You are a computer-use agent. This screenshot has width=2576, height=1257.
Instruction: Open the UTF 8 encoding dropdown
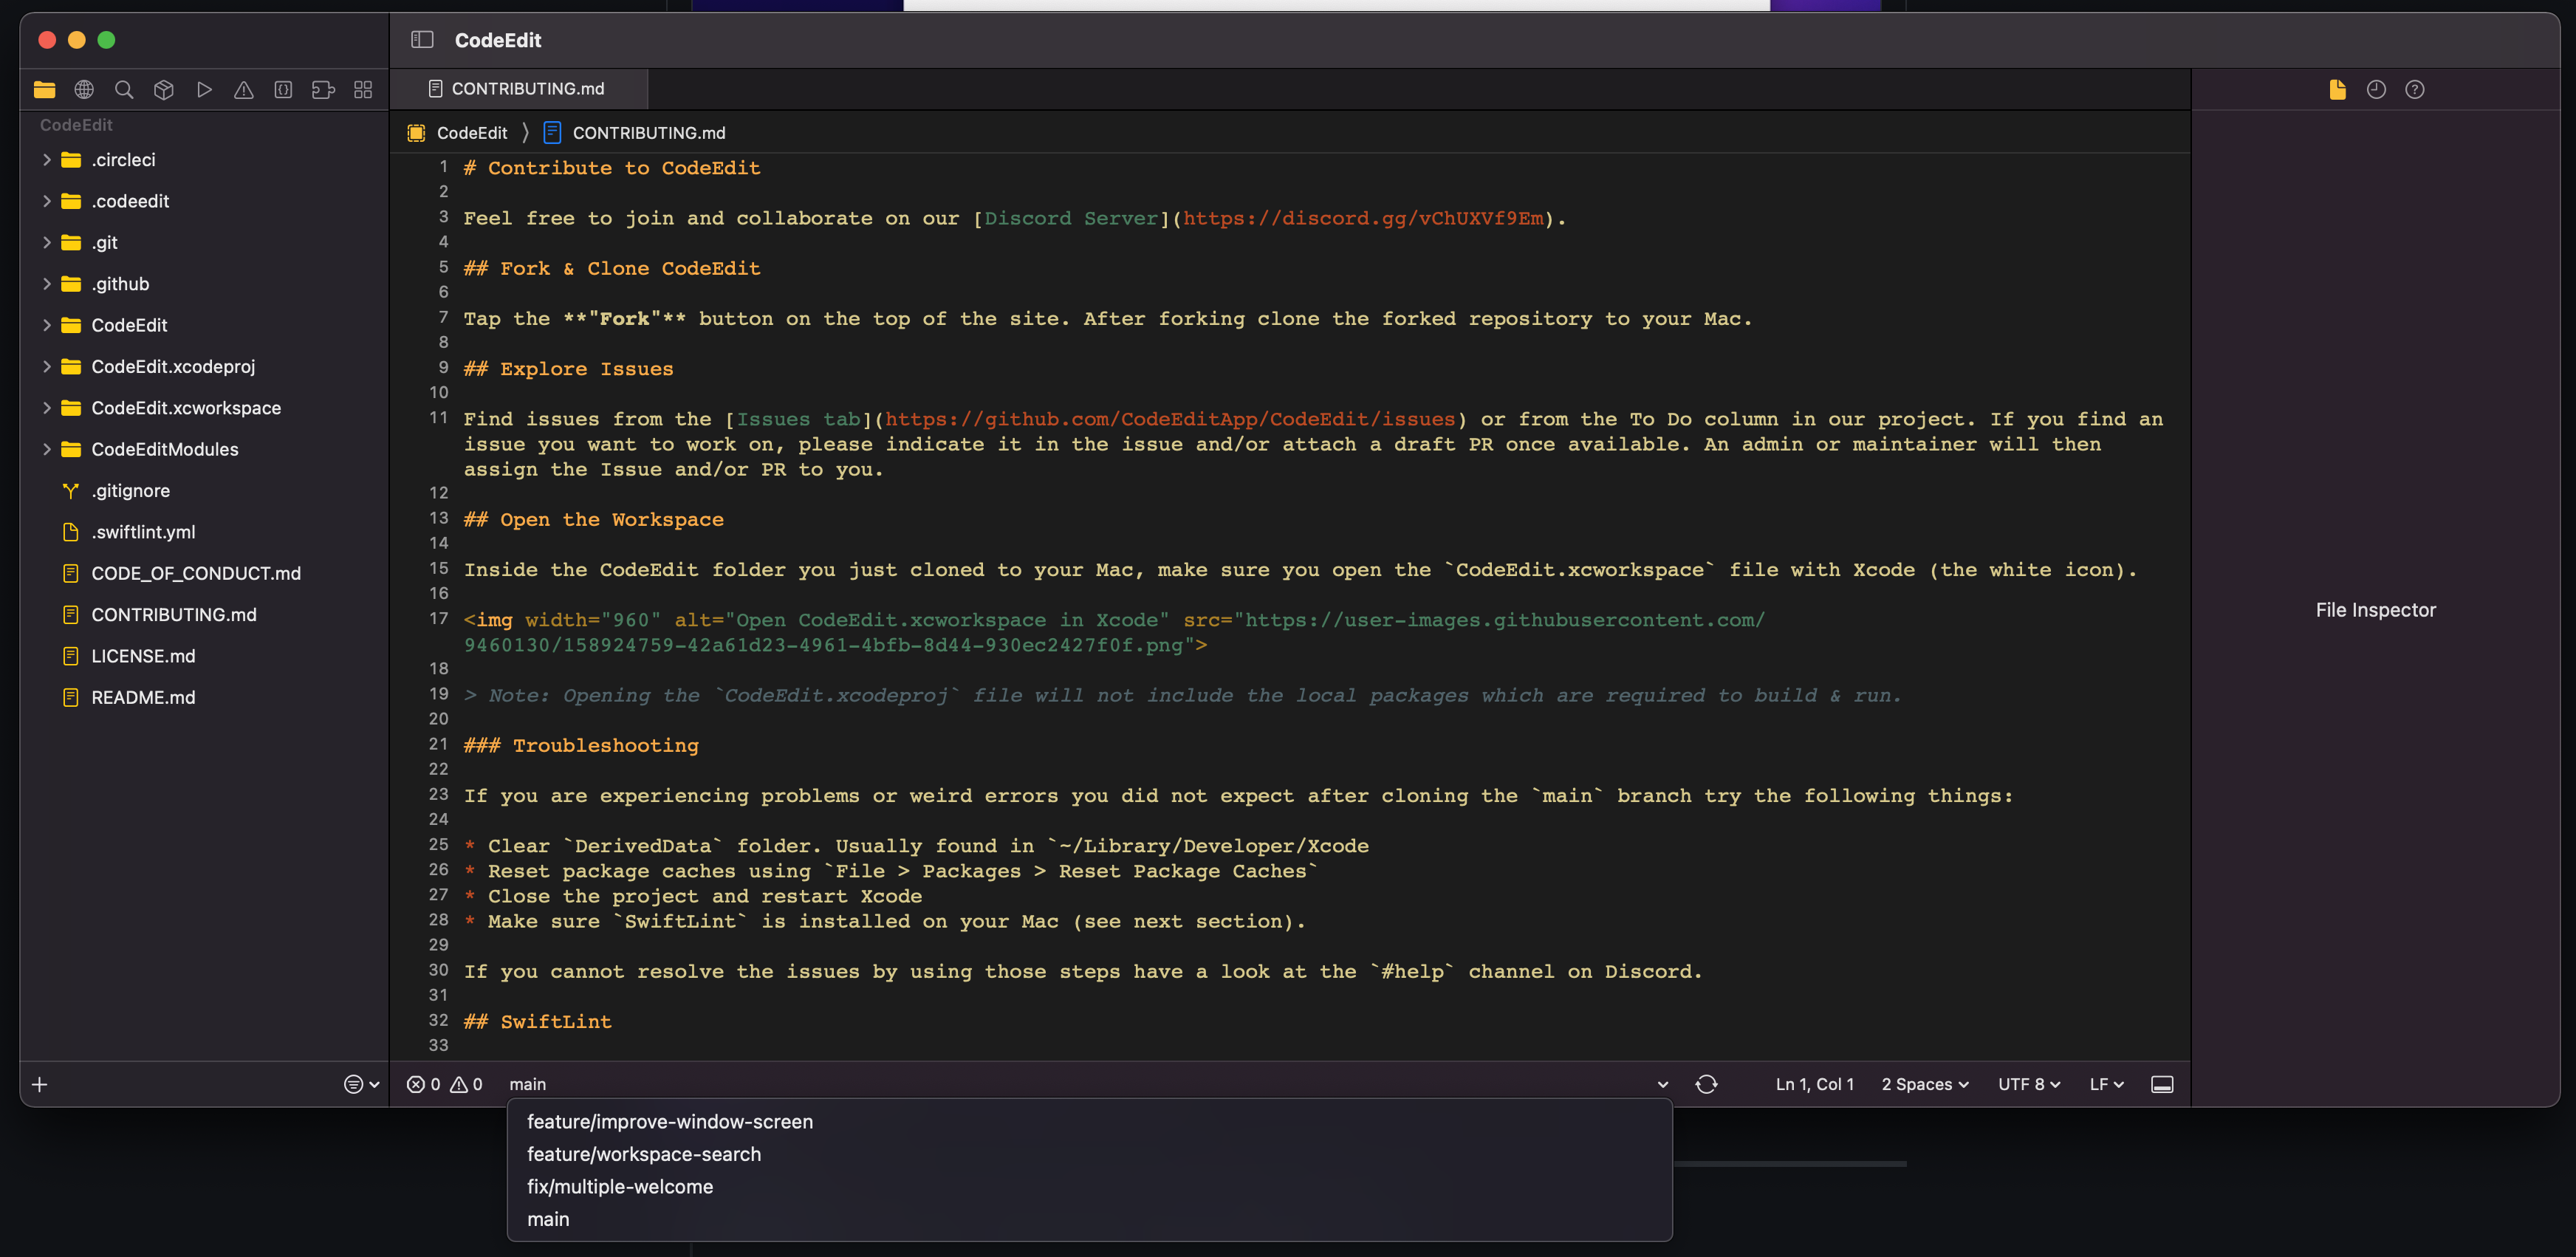click(x=2028, y=1084)
